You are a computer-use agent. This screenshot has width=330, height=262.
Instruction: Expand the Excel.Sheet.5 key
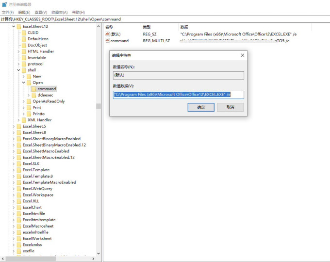click(x=14, y=126)
